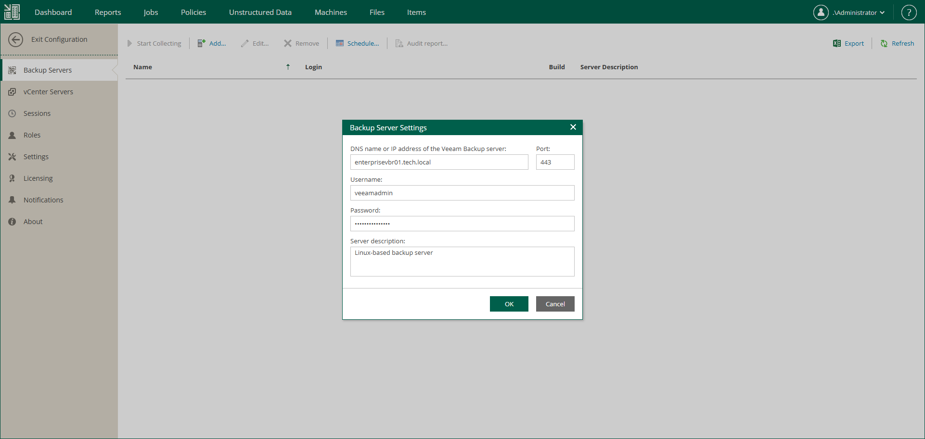Click the Sessions clock icon
925x439 pixels.
12,113
